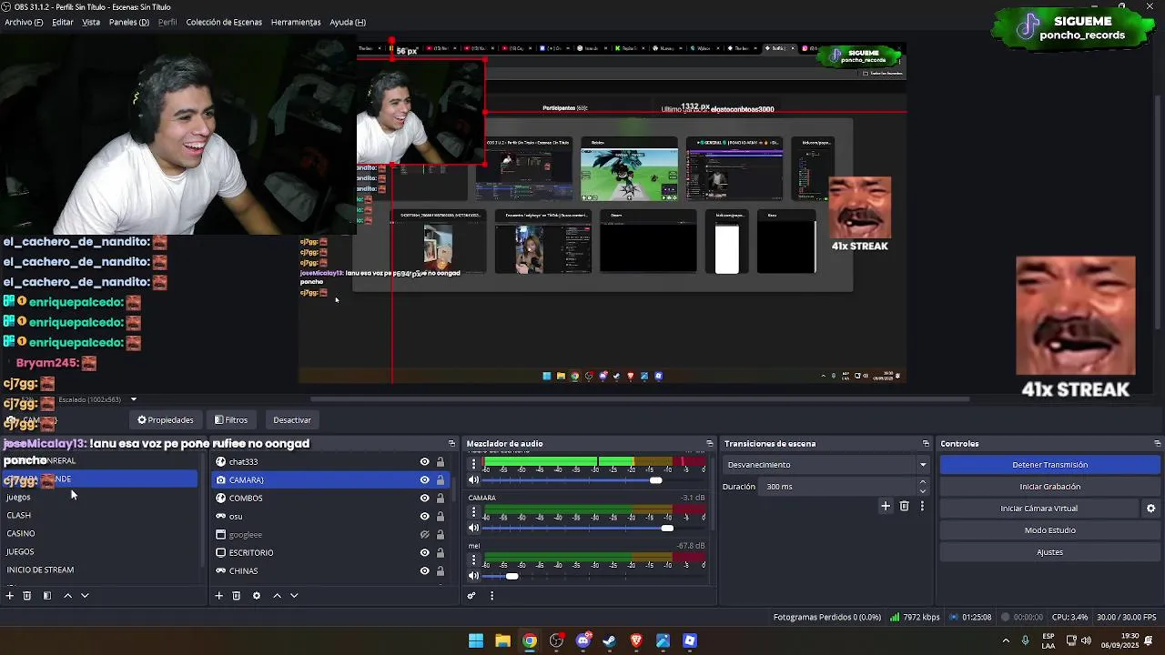Hide the CHINAS source
Screen dimensions: 1165x655
click(x=424, y=571)
